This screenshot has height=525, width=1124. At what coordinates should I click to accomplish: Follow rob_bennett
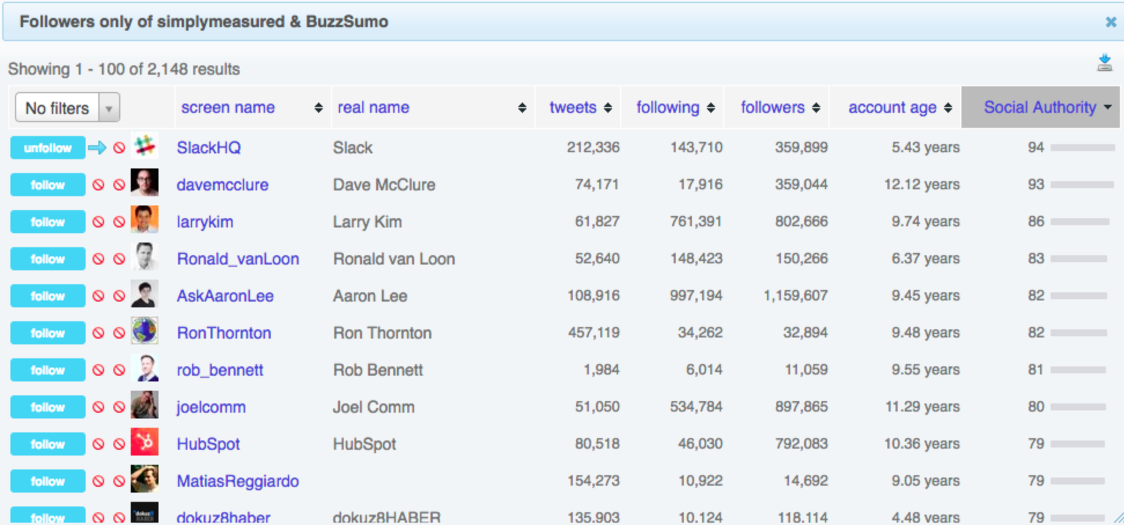tap(47, 370)
